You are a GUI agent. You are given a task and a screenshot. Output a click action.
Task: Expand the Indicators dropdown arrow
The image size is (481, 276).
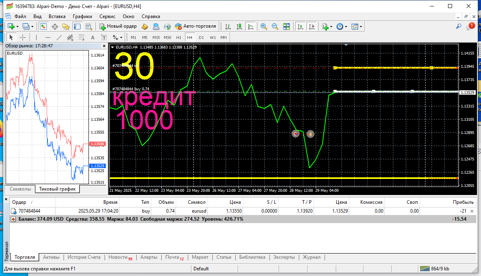click(x=331, y=26)
